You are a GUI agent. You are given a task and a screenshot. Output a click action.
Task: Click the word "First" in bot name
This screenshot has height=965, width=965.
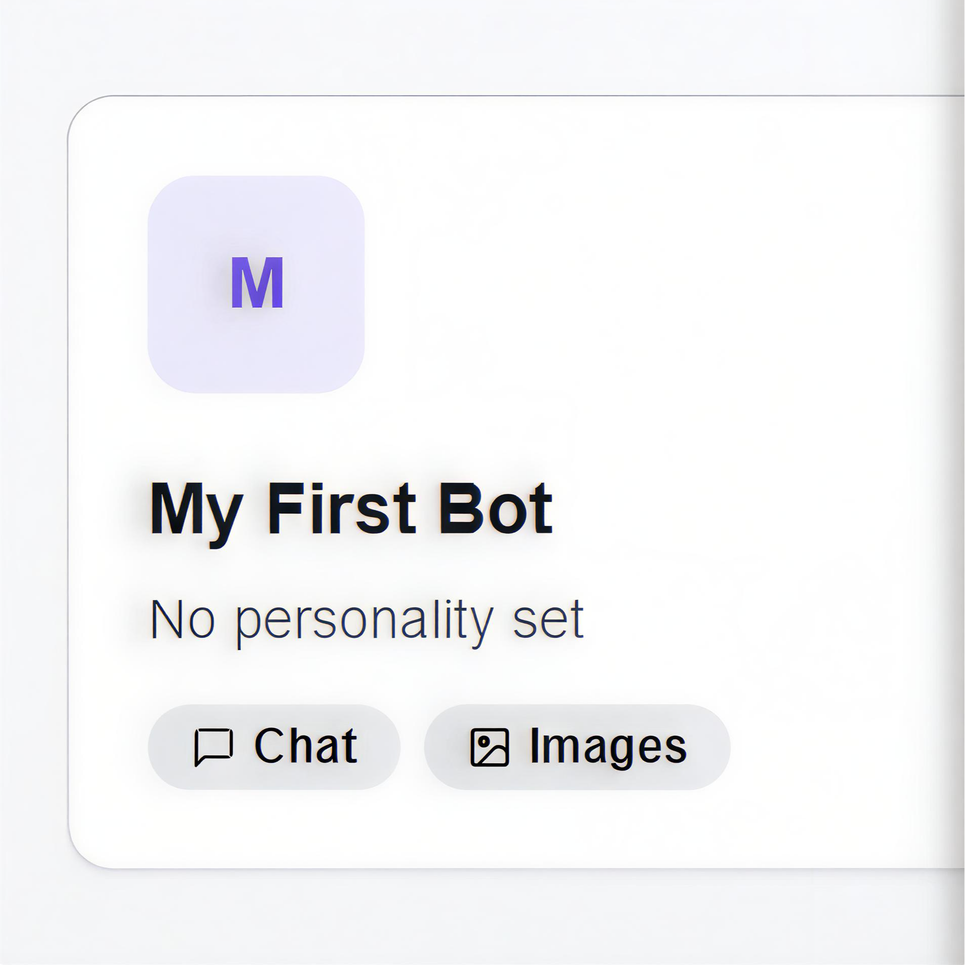pyautogui.click(x=341, y=508)
